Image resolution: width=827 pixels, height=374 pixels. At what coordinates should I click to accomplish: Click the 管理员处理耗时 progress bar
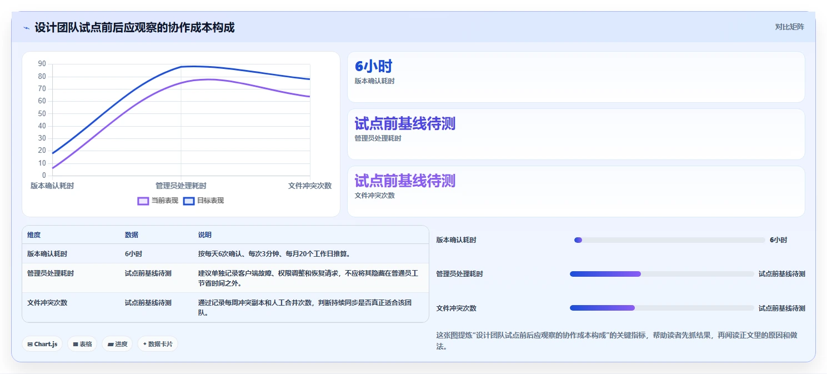(x=662, y=274)
